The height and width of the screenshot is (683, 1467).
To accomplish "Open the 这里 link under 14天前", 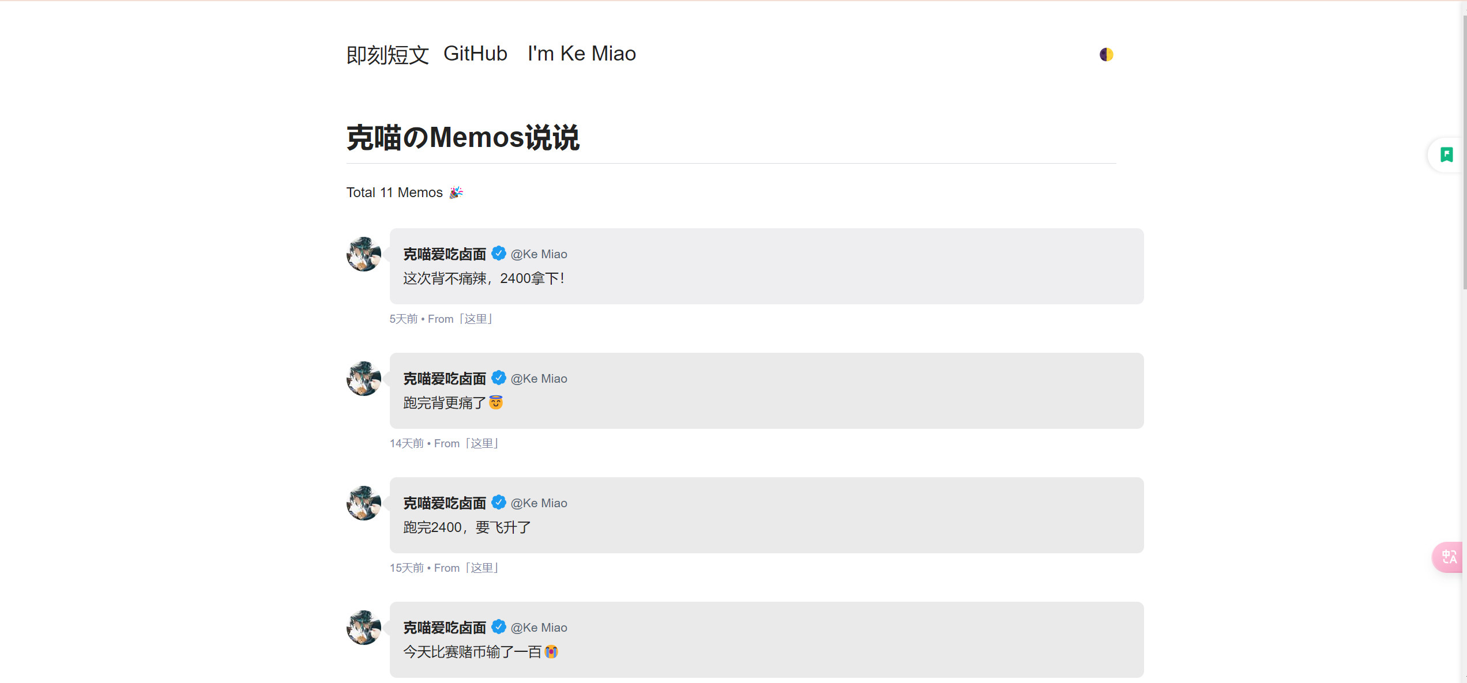I will point(482,444).
